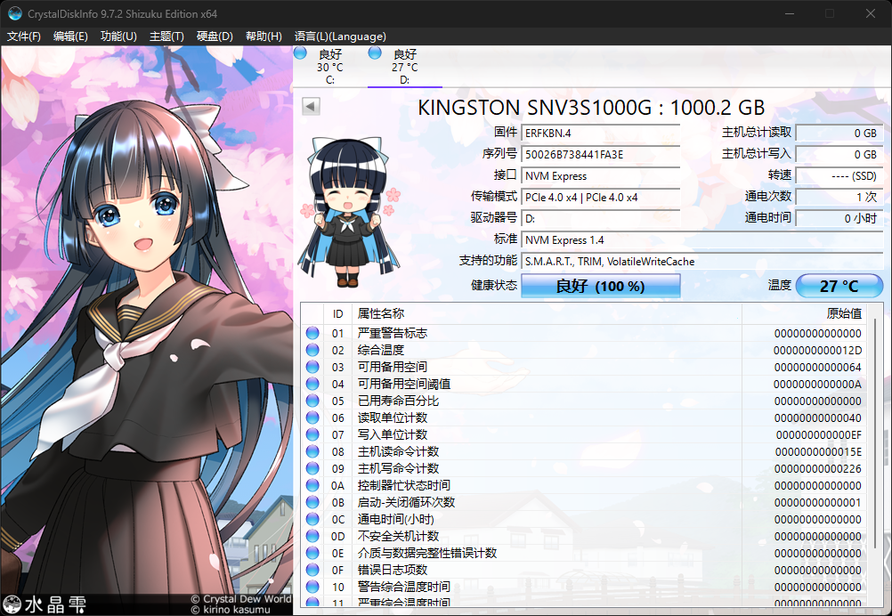Click status icon for 0E 介质与数据完整性错误计数
The image size is (892, 616).
[312, 553]
